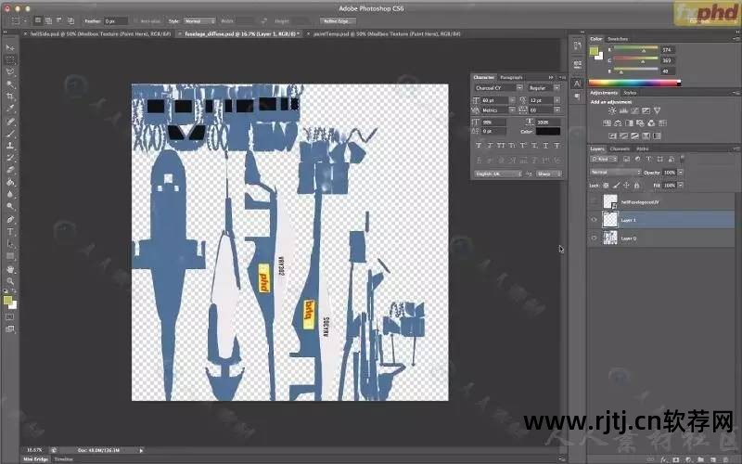Screen dimensions: 742x464
Task: Switch to heliSide.psd document tab
Action: click(x=101, y=34)
